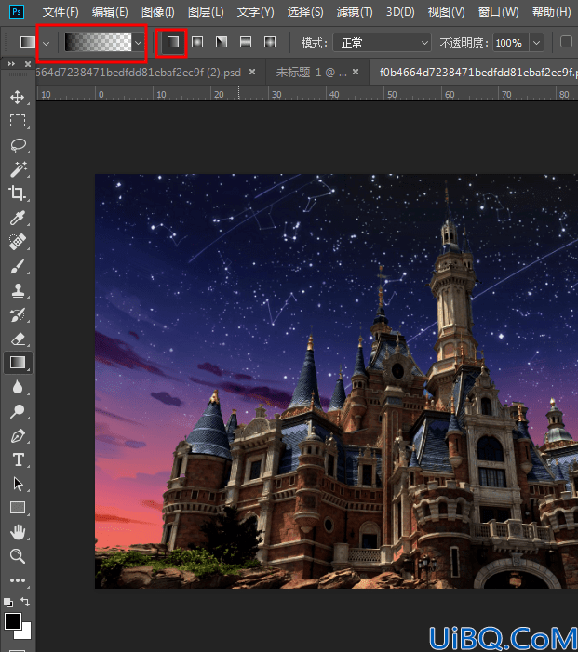578x652 pixels.
Task: Select the Magic Wand tool
Action: point(17,169)
